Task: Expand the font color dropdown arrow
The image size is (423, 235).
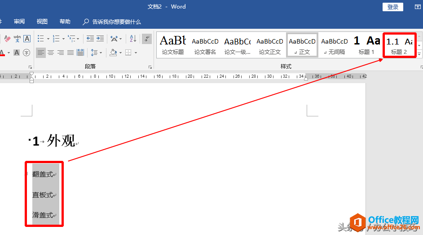Action: (9, 53)
